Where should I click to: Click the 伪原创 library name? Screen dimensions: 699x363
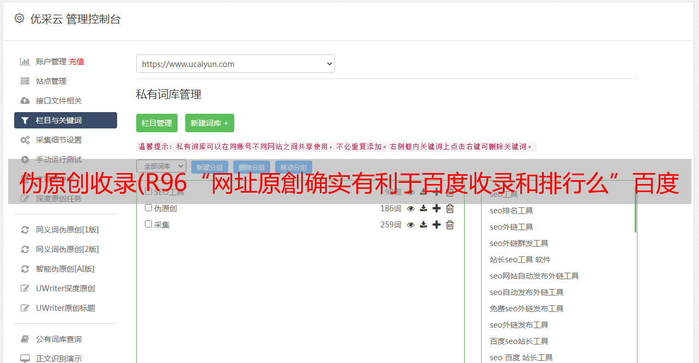click(166, 208)
